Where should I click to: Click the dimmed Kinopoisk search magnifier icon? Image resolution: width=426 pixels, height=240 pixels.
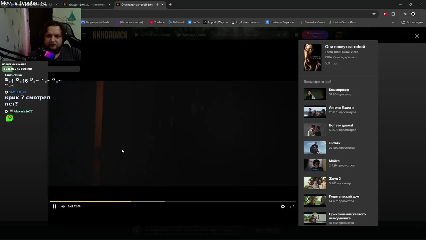(285, 35)
